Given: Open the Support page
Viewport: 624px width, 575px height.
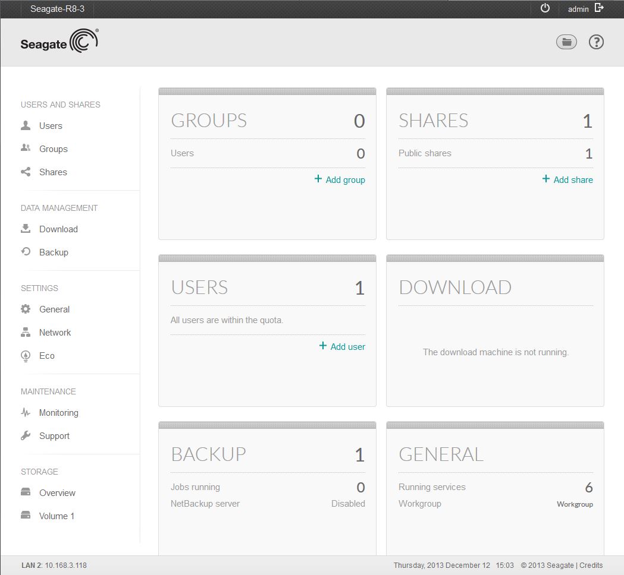Looking at the screenshot, I should click(x=54, y=436).
